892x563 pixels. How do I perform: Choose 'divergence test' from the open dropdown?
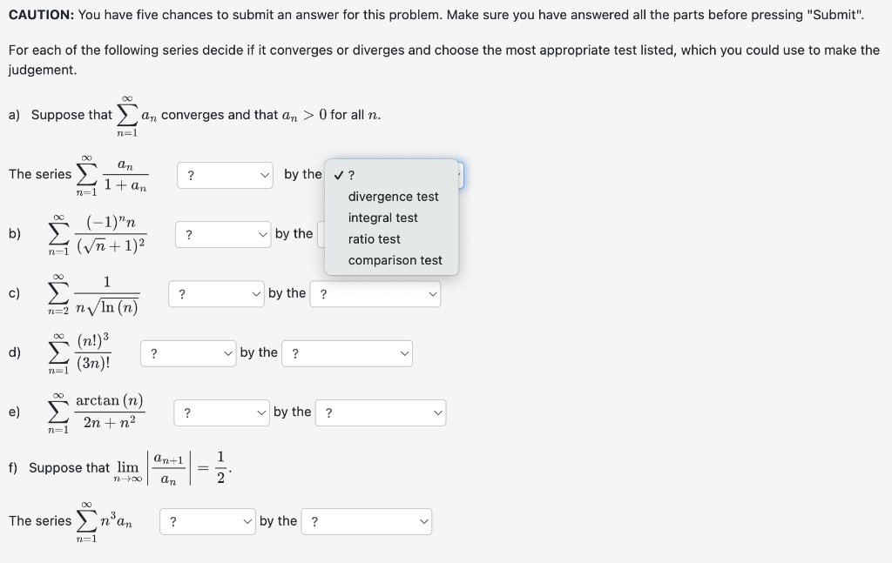[394, 196]
